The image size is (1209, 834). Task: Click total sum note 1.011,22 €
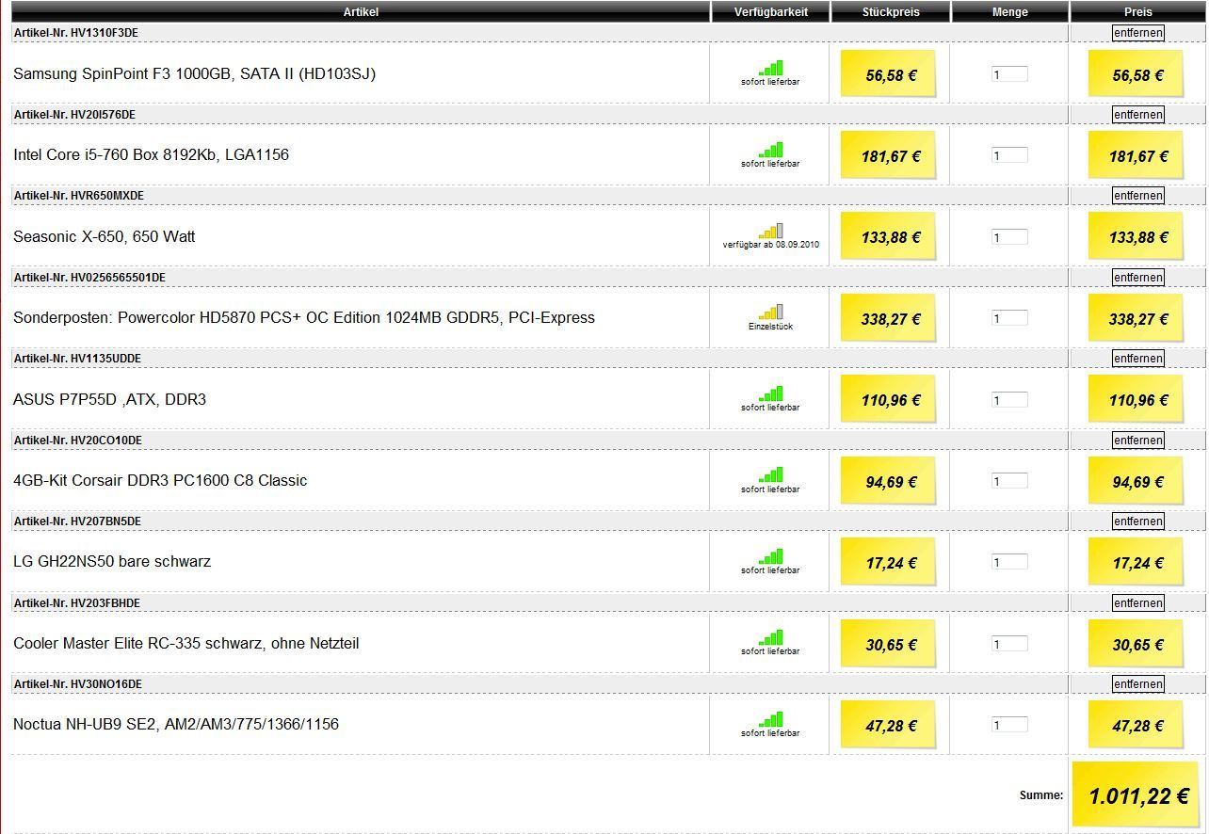(x=1136, y=794)
